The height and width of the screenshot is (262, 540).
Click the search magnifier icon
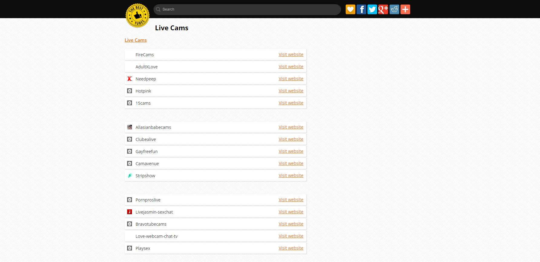pyautogui.click(x=158, y=9)
